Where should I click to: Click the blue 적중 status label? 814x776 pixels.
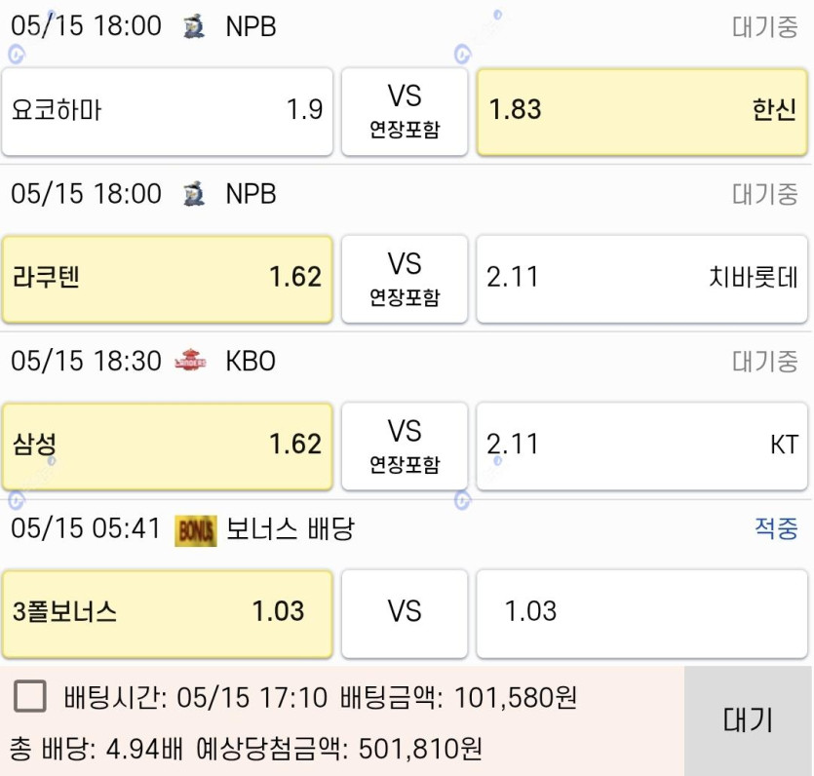776,529
